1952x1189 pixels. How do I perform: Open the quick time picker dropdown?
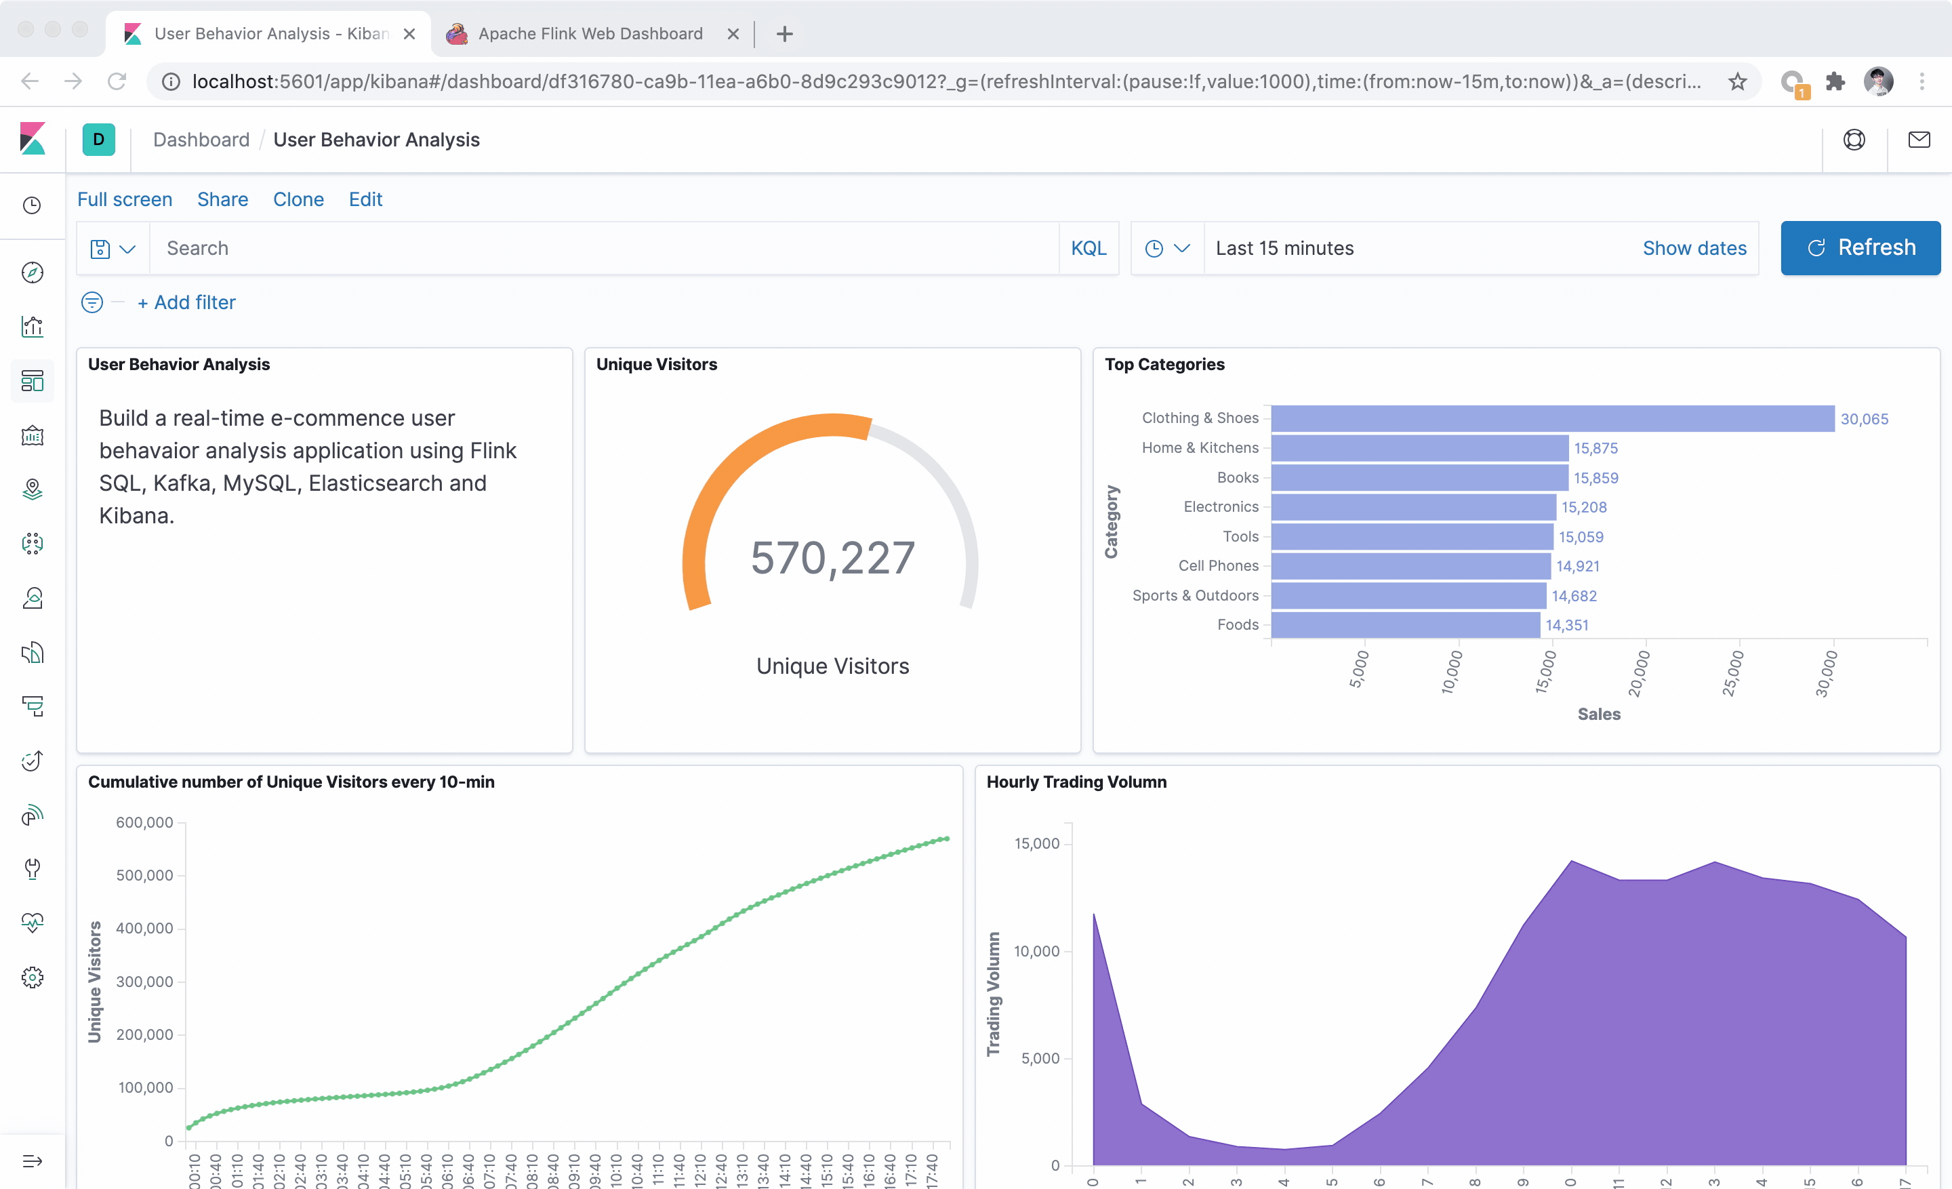(x=1167, y=249)
